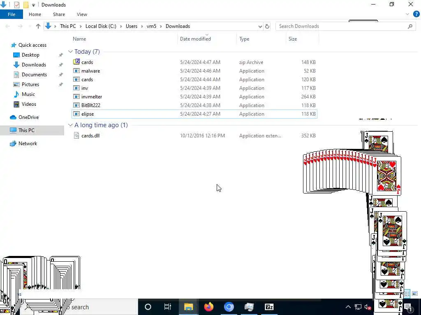The width and height of the screenshot is (421, 315).
Task: Select the elipse application icon
Action: tap(76, 114)
